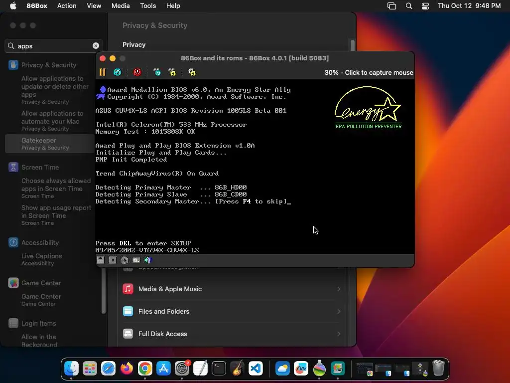The height and width of the screenshot is (383, 510).
Task: Open the 86Box application menu
Action: [37, 5]
